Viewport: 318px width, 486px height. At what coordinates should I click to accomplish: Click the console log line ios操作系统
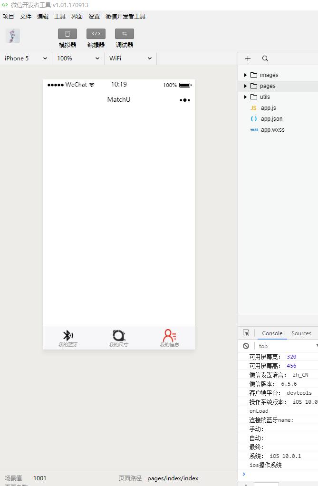278,465
